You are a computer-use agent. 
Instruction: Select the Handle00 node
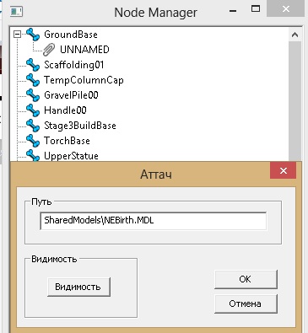click(65, 110)
